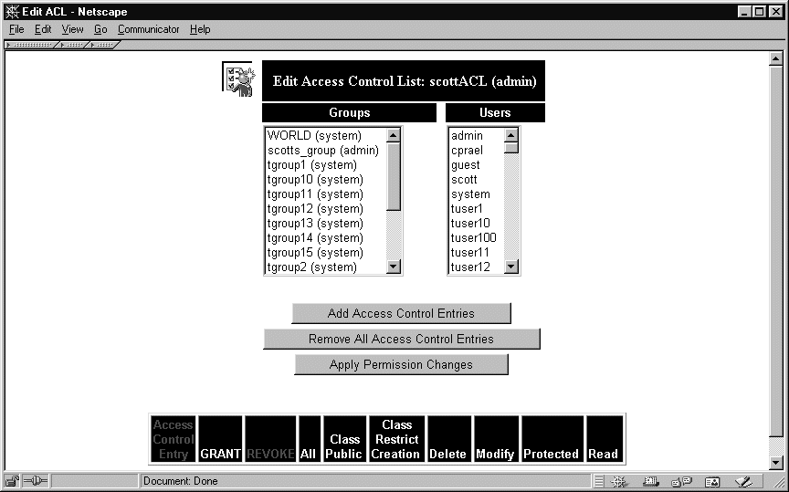Click Apply Permission Changes button
The width and height of the screenshot is (789, 492).
coord(401,365)
